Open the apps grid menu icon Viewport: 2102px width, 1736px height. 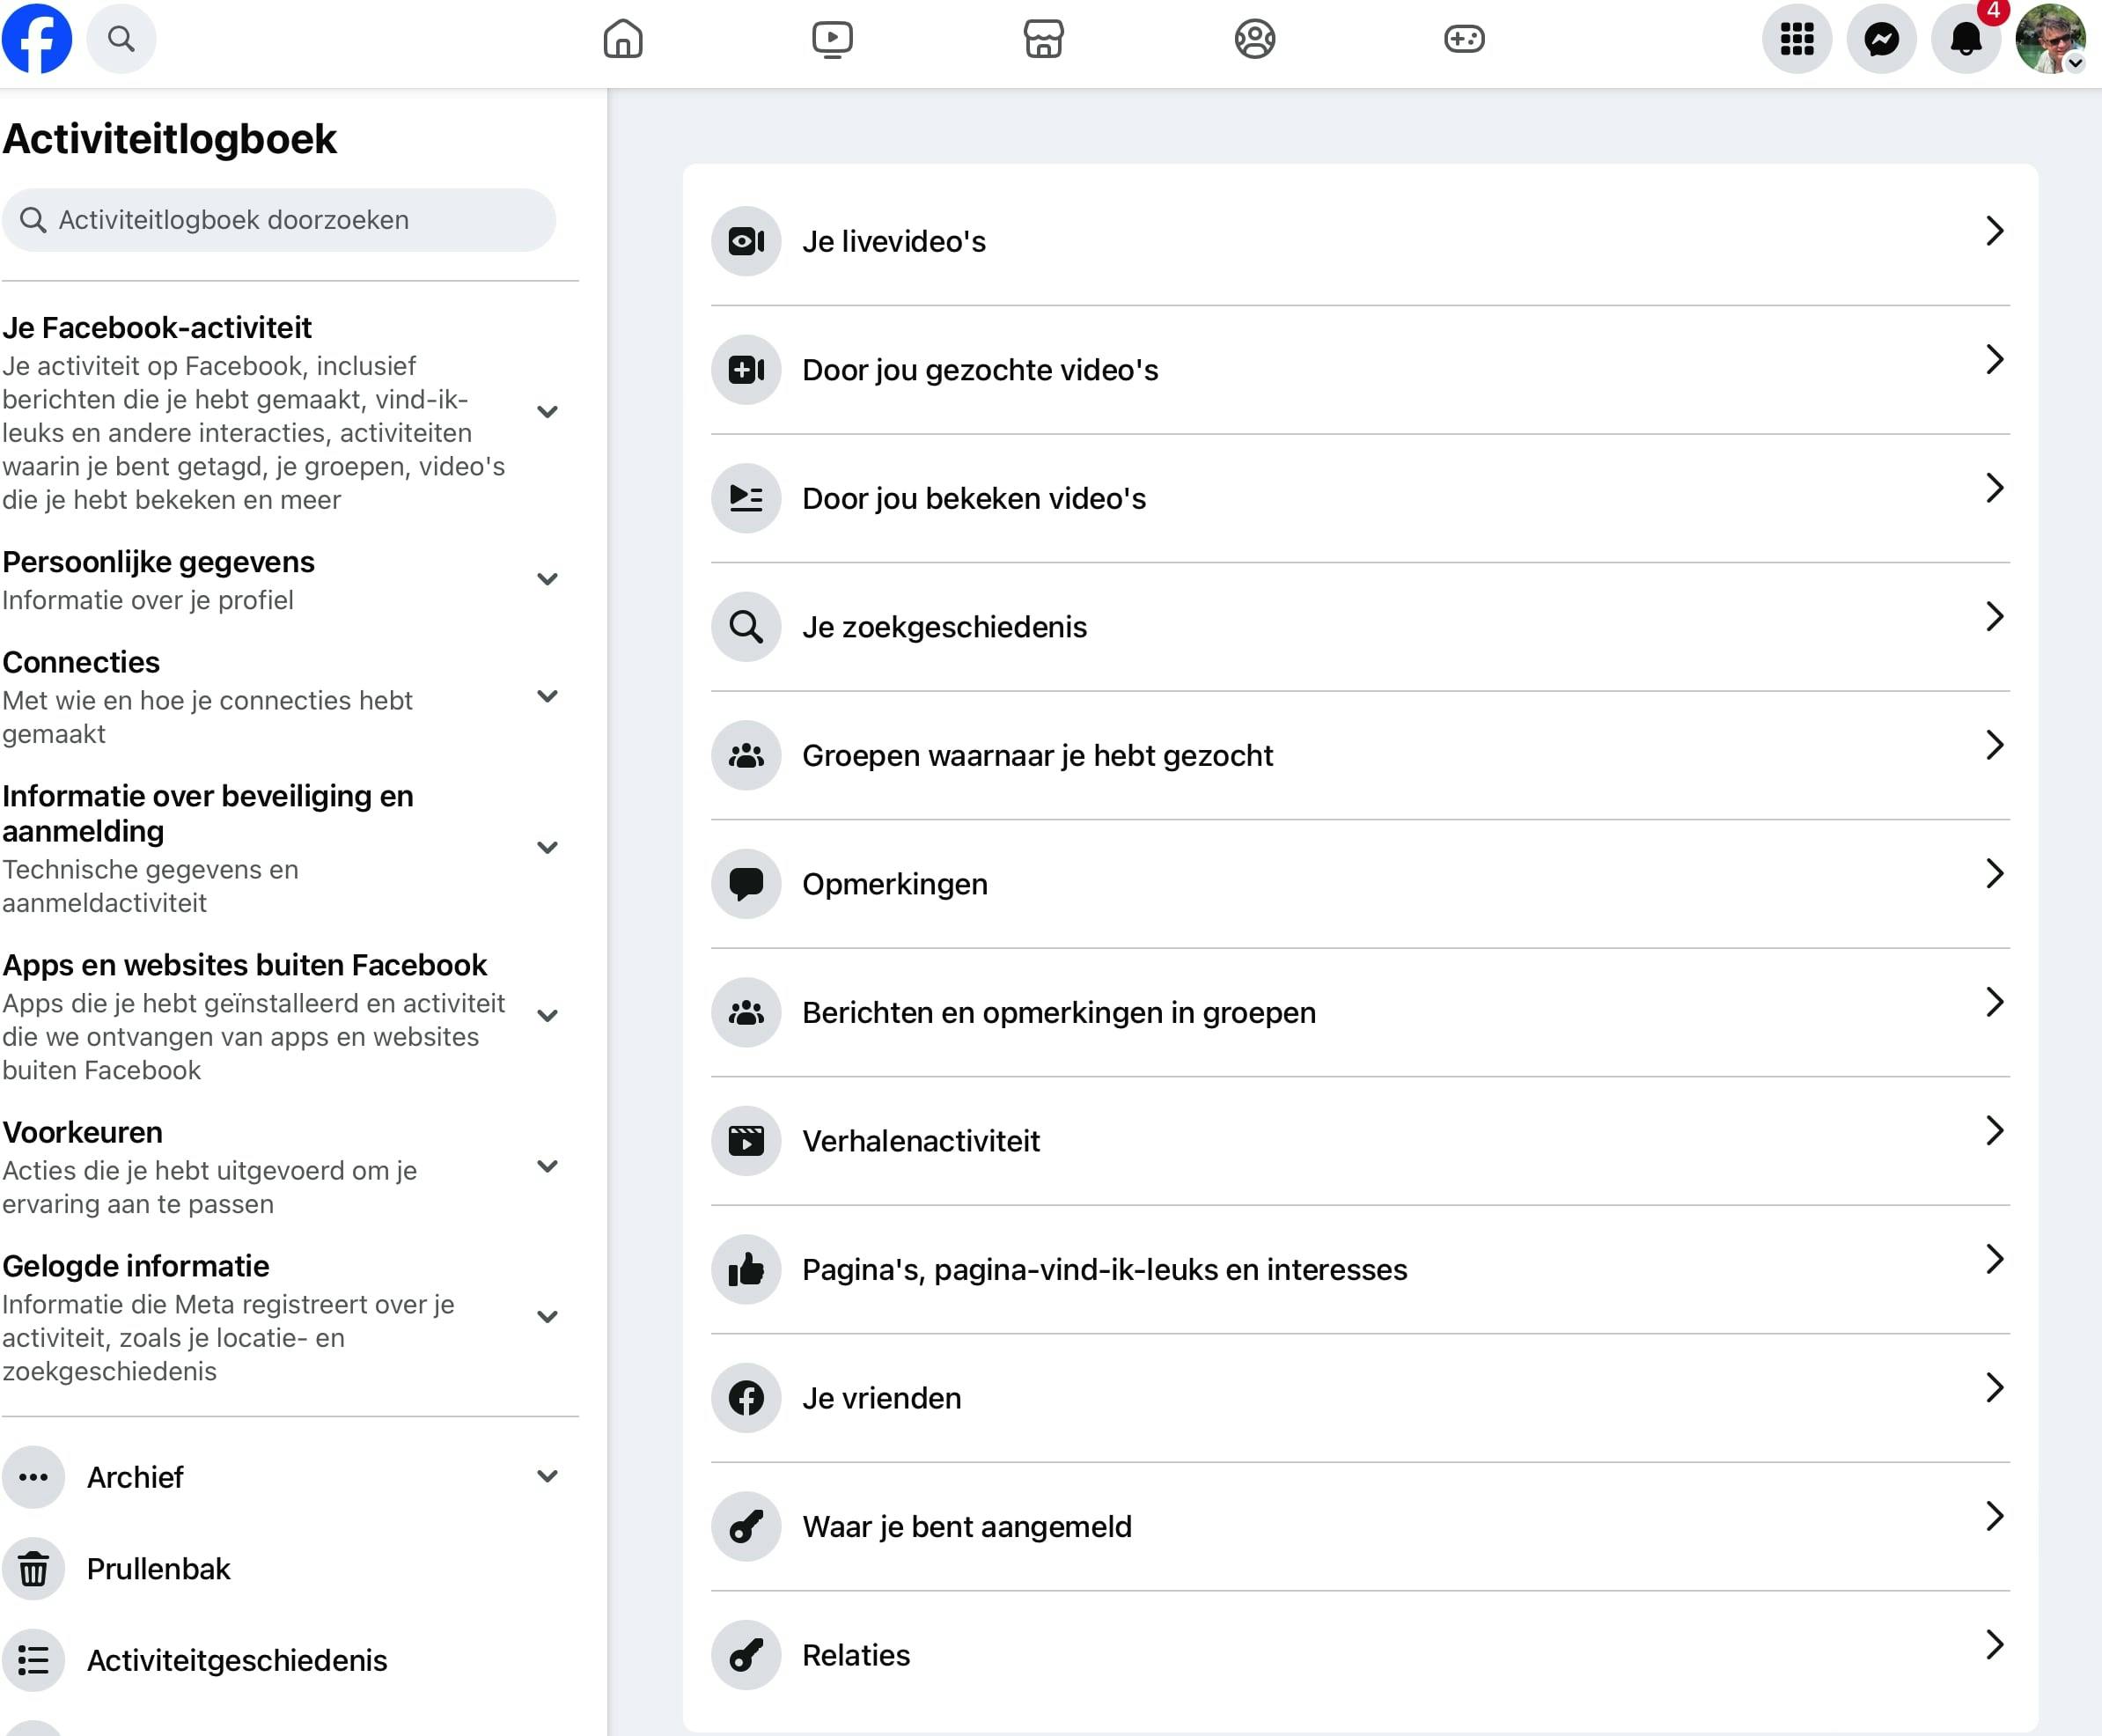(x=1796, y=39)
